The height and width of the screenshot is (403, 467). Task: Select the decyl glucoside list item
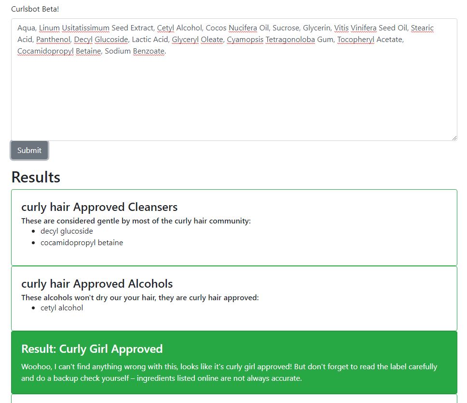pyautogui.click(x=67, y=231)
